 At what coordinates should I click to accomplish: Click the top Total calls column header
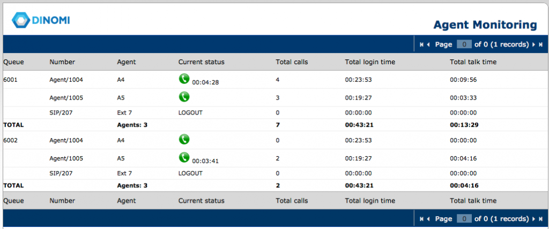pyautogui.click(x=292, y=62)
